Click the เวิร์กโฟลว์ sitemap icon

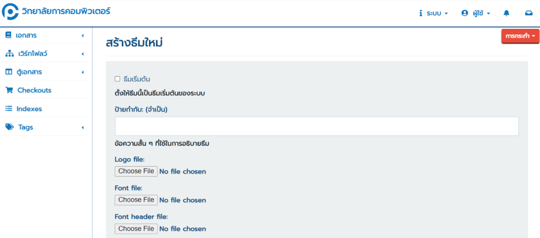[x=9, y=54]
